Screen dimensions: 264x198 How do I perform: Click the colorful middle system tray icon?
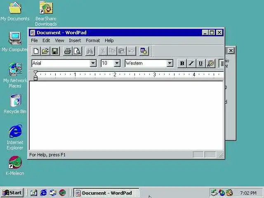coord(222,193)
